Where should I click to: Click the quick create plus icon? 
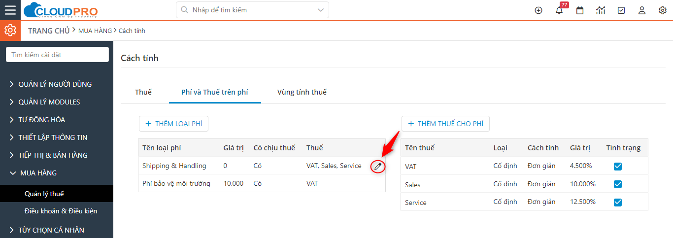[538, 10]
